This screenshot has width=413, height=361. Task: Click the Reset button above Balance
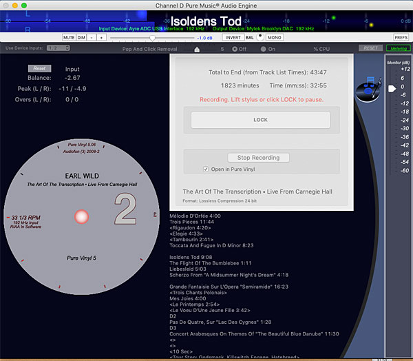(39, 68)
